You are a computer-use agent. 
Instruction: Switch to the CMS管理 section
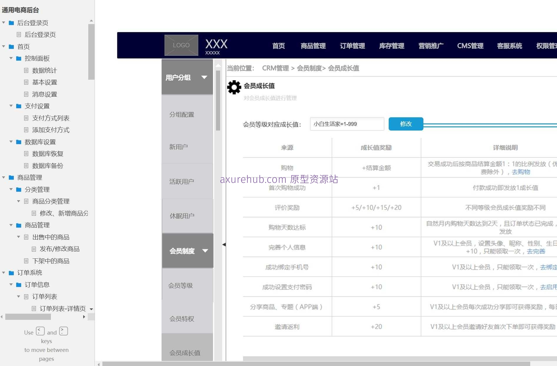click(470, 46)
